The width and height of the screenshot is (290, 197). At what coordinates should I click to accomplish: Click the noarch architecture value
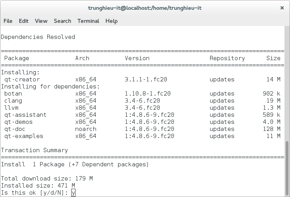pyautogui.click(x=86, y=129)
